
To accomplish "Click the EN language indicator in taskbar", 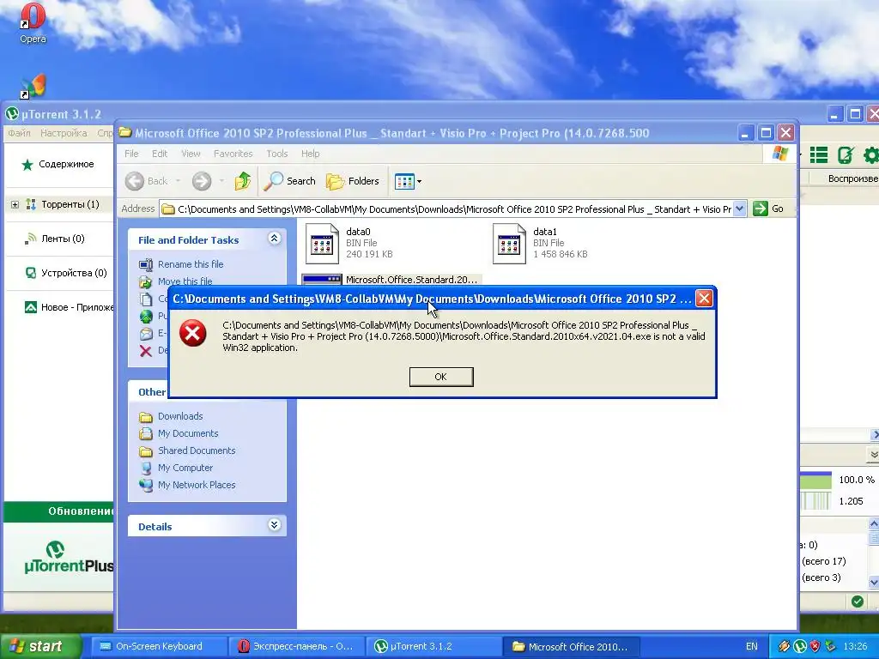I will pyautogui.click(x=752, y=646).
